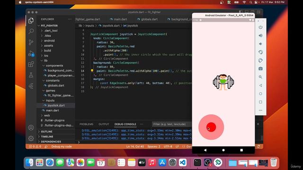Open joystick.dart in the explorer

pyautogui.click(x=56, y=105)
